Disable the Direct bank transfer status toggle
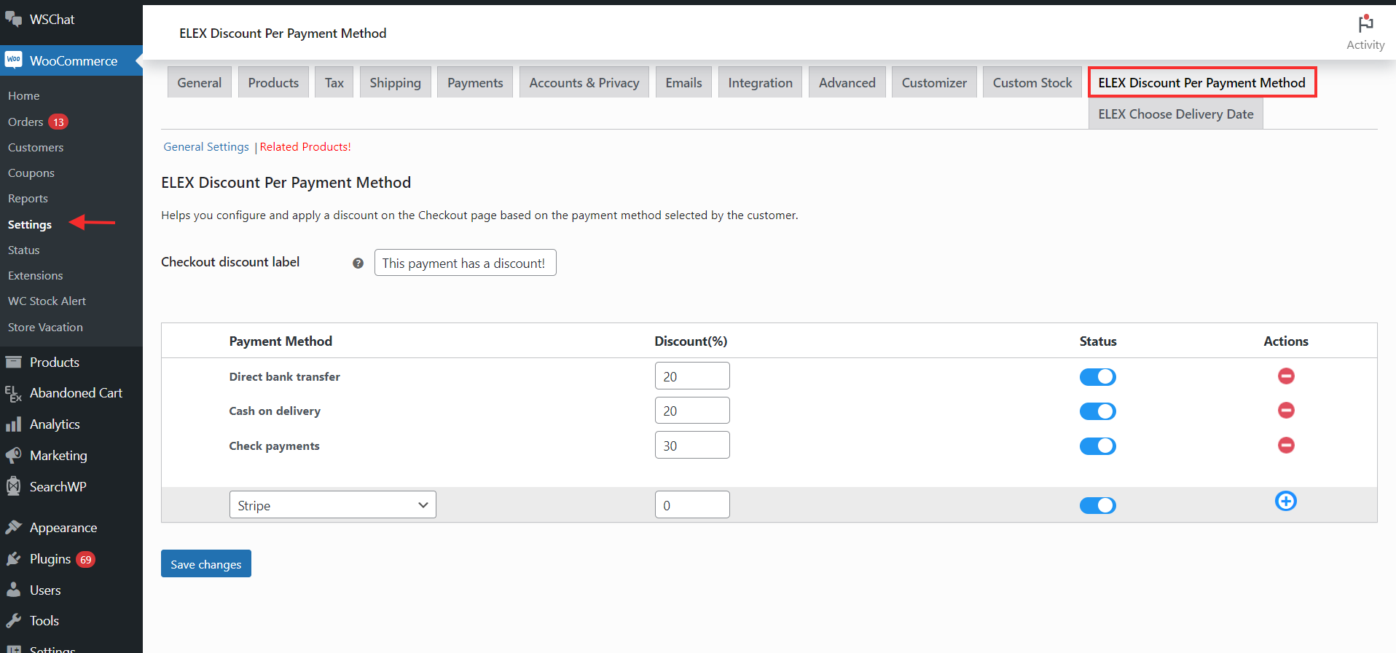1396x653 pixels. (x=1098, y=377)
